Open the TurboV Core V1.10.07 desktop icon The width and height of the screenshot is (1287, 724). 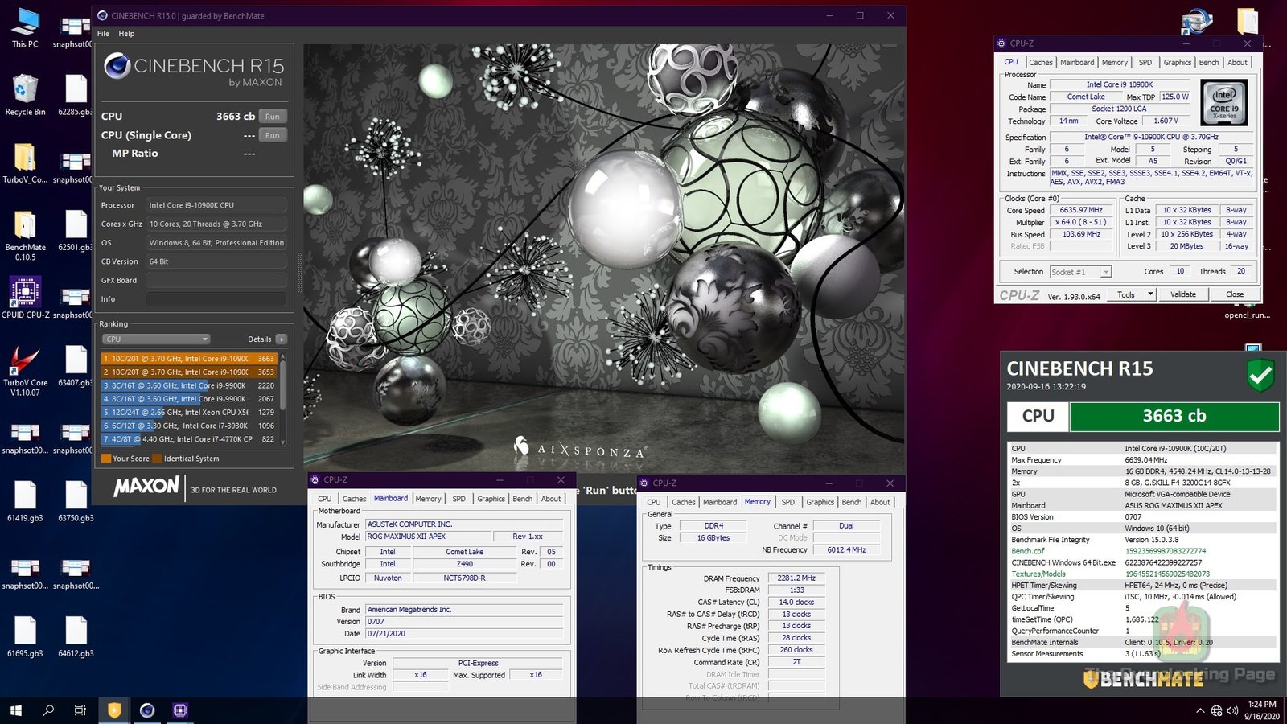(x=25, y=362)
